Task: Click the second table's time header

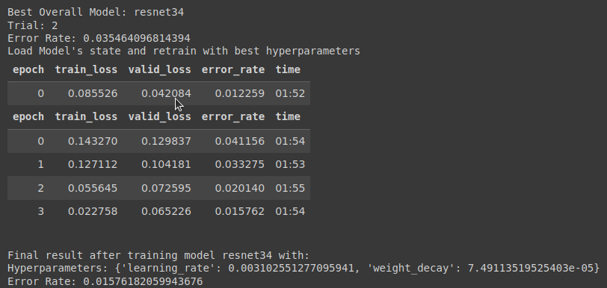Action: tap(288, 116)
